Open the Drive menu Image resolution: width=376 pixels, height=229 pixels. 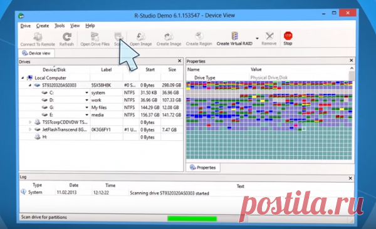click(26, 26)
